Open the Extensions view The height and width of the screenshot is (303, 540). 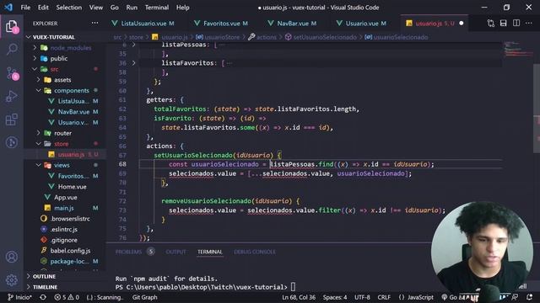11,120
